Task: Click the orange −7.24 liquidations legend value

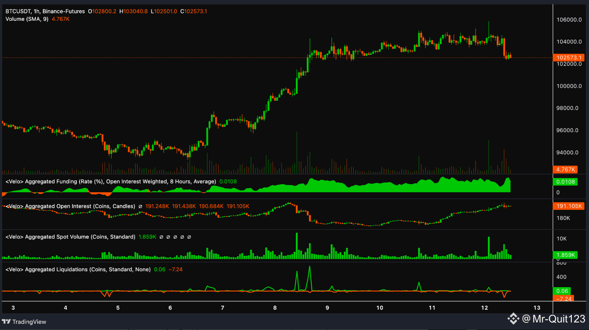Action: 176,269
